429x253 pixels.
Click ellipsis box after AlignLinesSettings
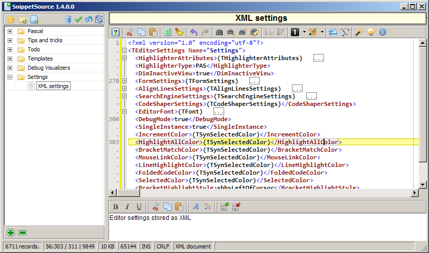click(x=297, y=89)
